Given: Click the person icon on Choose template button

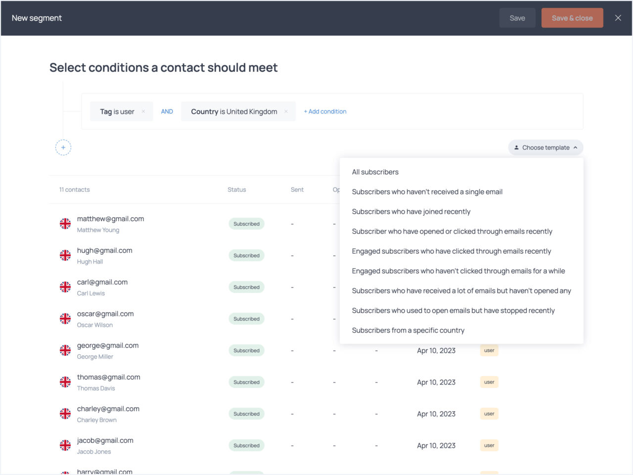Looking at the screenshot, I should click(517, 147).
